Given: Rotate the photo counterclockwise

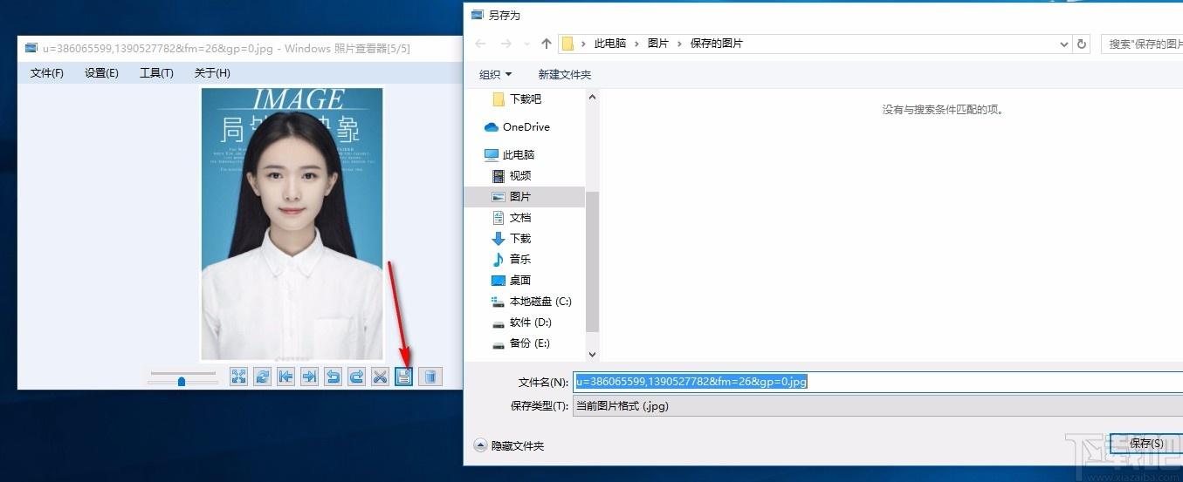Looking at the screenshot, I should pos(333,377).
